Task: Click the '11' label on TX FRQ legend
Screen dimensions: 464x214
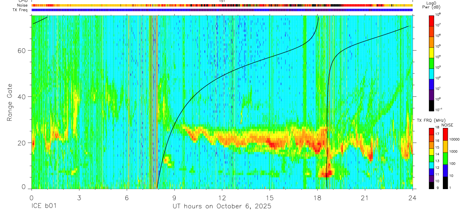Action: [x=437, y=174]
